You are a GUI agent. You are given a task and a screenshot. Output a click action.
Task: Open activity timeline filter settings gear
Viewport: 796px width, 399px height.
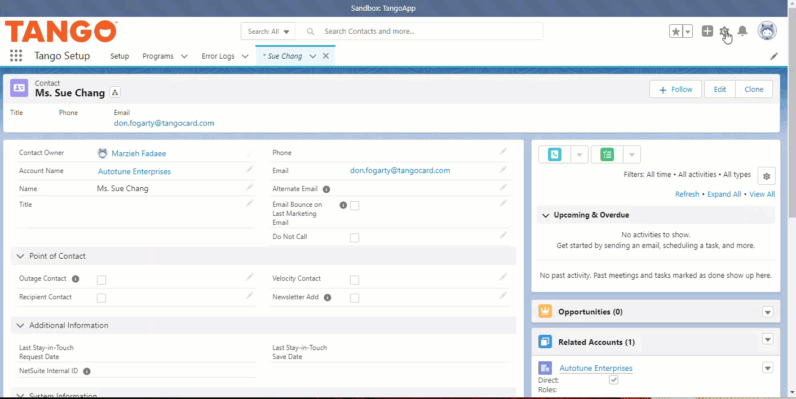point(767,176)
